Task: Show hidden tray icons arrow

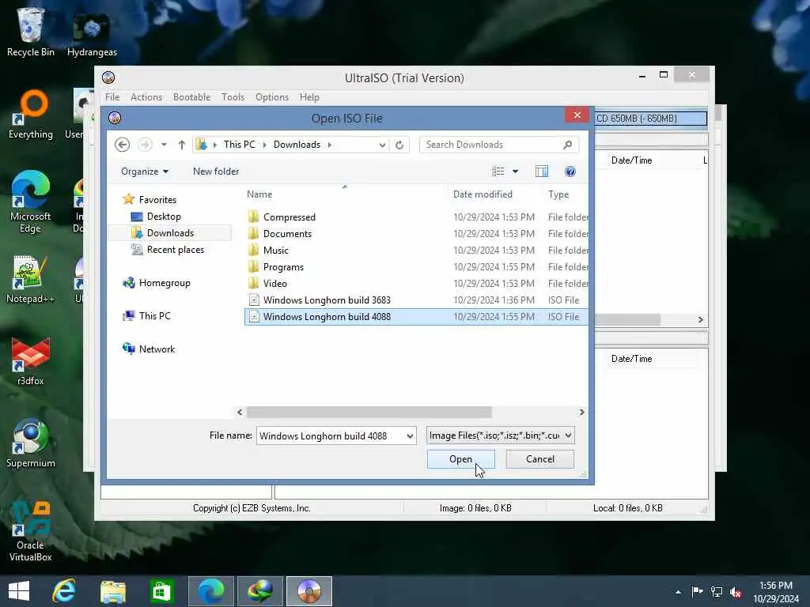Action: 678,592
